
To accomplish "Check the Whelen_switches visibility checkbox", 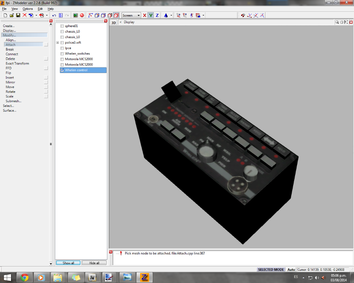I will pyautogui.click(x=62, y=54).
